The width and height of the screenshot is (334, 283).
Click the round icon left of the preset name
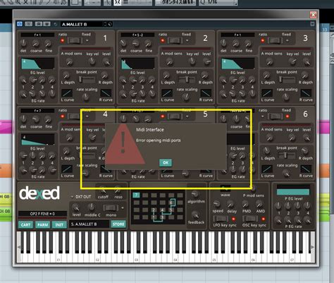56,24
